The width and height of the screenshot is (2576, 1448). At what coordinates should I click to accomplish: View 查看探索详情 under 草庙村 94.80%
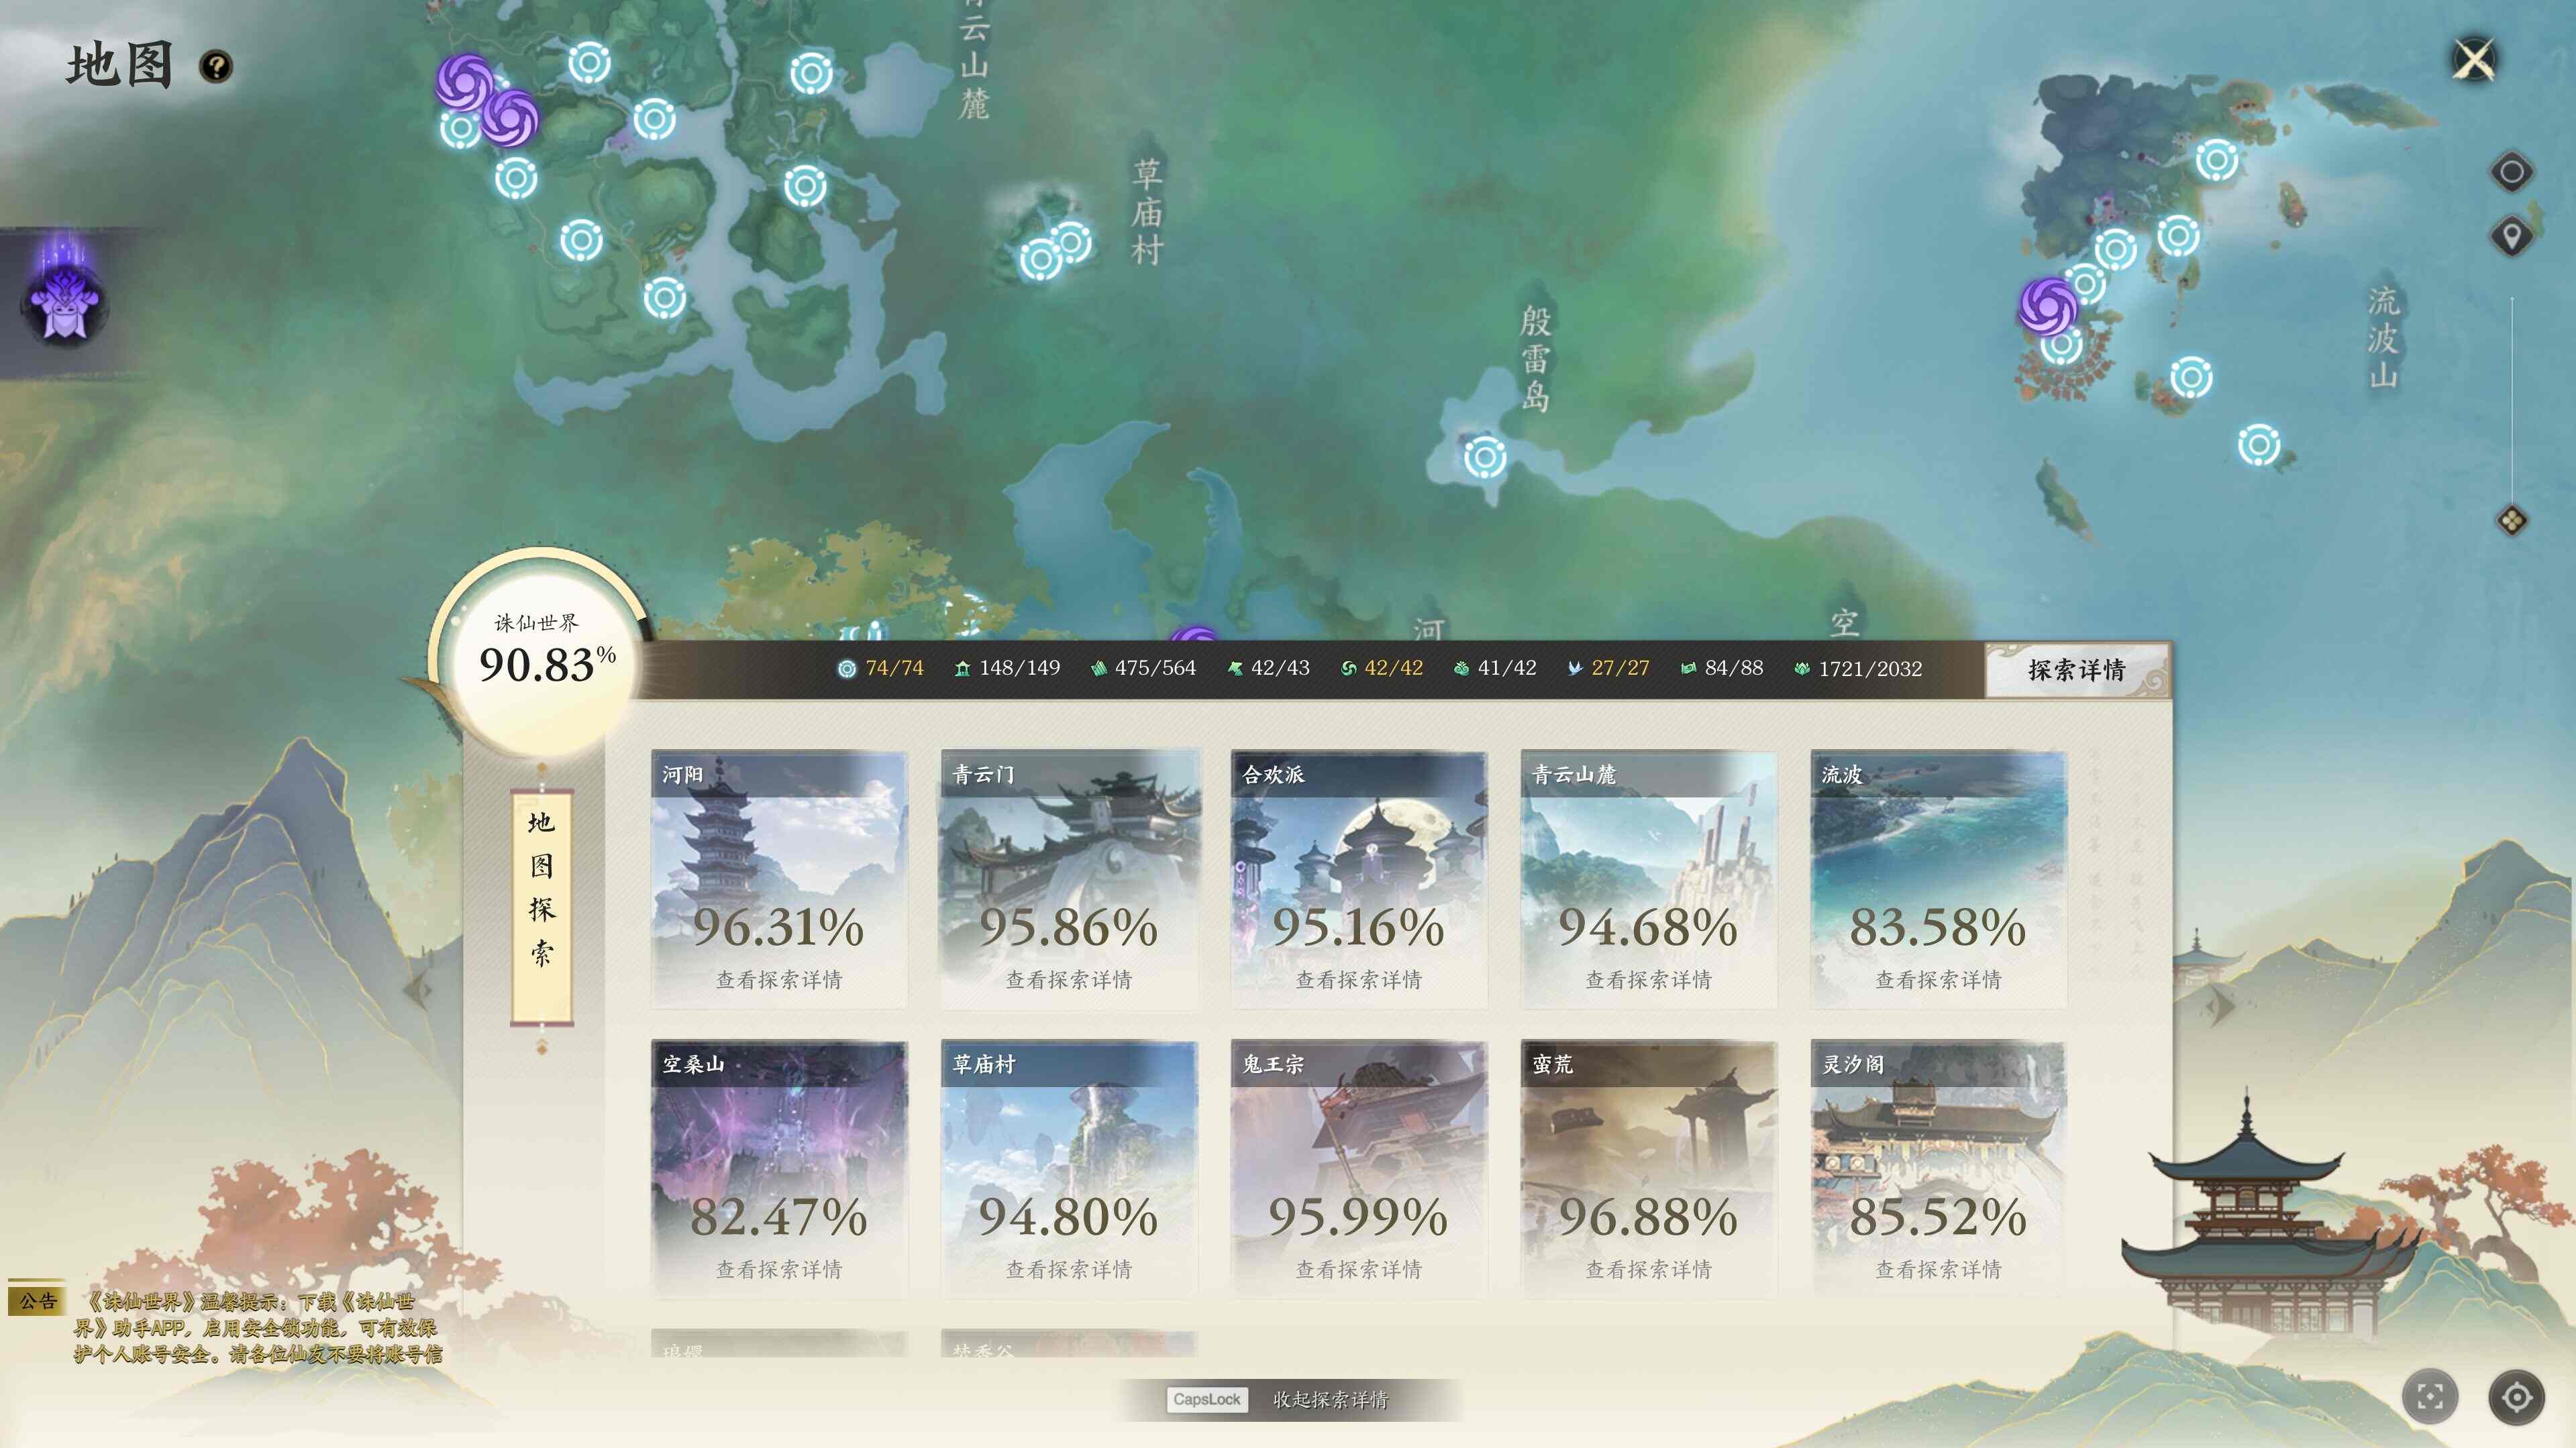[1069, 1270]
